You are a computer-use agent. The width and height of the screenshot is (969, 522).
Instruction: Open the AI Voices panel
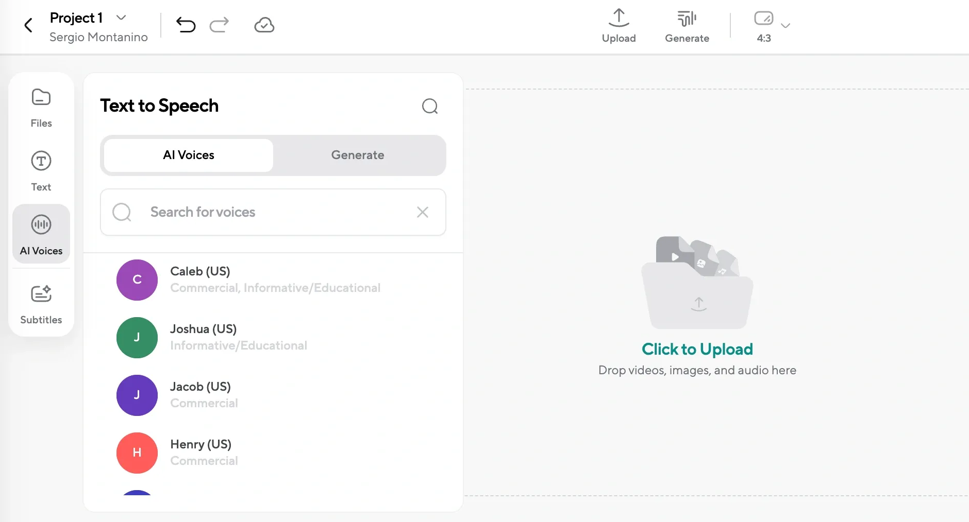41,234
